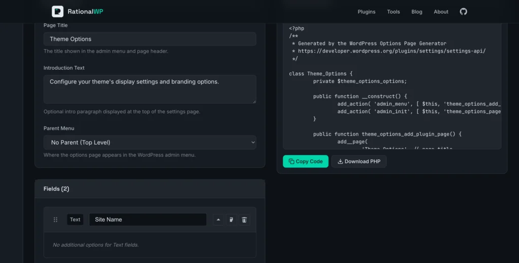Delete the Site Name field
The width and height of the screenshot is (519, 263).
click(244, 220)
